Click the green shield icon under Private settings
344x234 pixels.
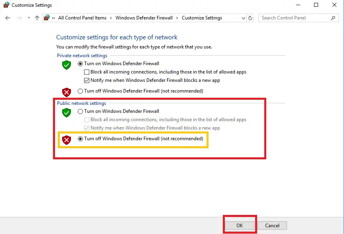(67, 65)
